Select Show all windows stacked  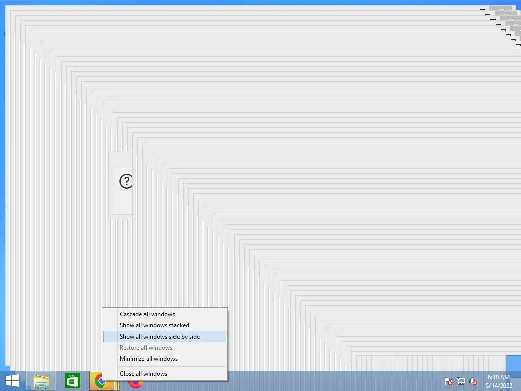coord(165,325)
